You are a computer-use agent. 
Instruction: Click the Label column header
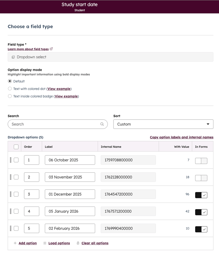click(49, 147)
